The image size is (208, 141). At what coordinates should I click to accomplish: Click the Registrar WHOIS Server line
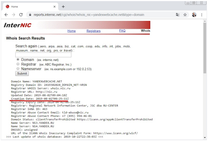41,88
